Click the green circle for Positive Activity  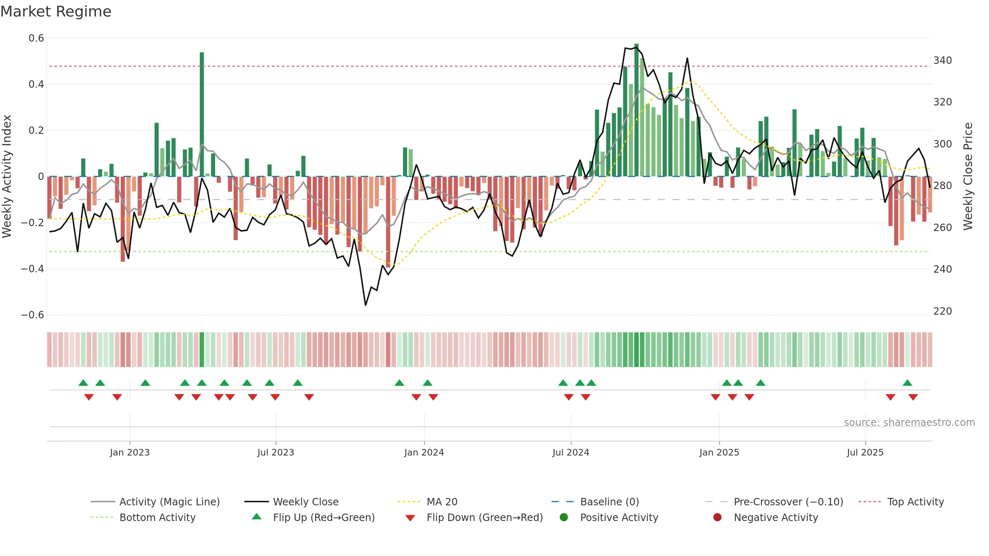(x=564, y=517)
